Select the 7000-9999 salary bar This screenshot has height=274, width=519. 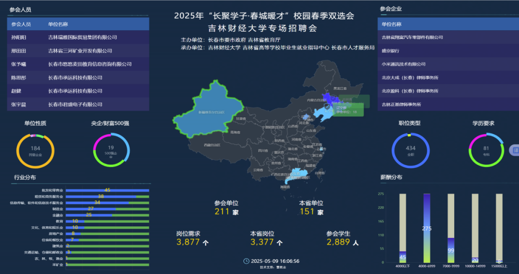point(451,250)
